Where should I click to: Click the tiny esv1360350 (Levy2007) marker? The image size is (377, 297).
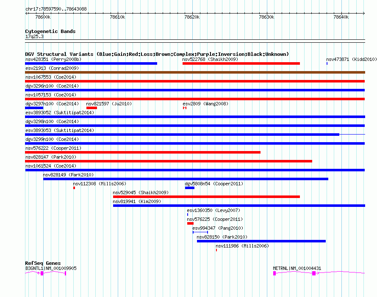[188, 214]
